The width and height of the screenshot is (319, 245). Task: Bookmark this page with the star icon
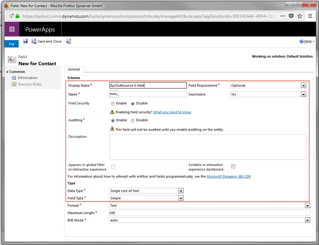[x=300, y=16]
